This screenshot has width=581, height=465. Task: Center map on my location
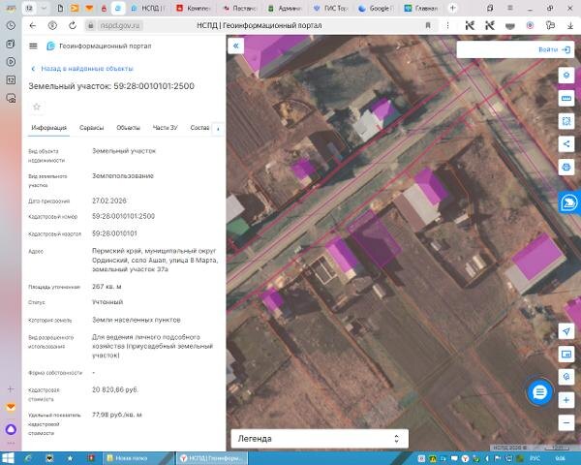coord(566,331)
